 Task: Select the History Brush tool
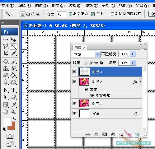point(13,68)
